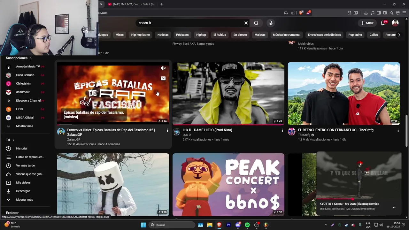This screenshot has width=409, height=230.
Task: Open Brave Leo AI sparkle icon
Action: pos(391,13)
